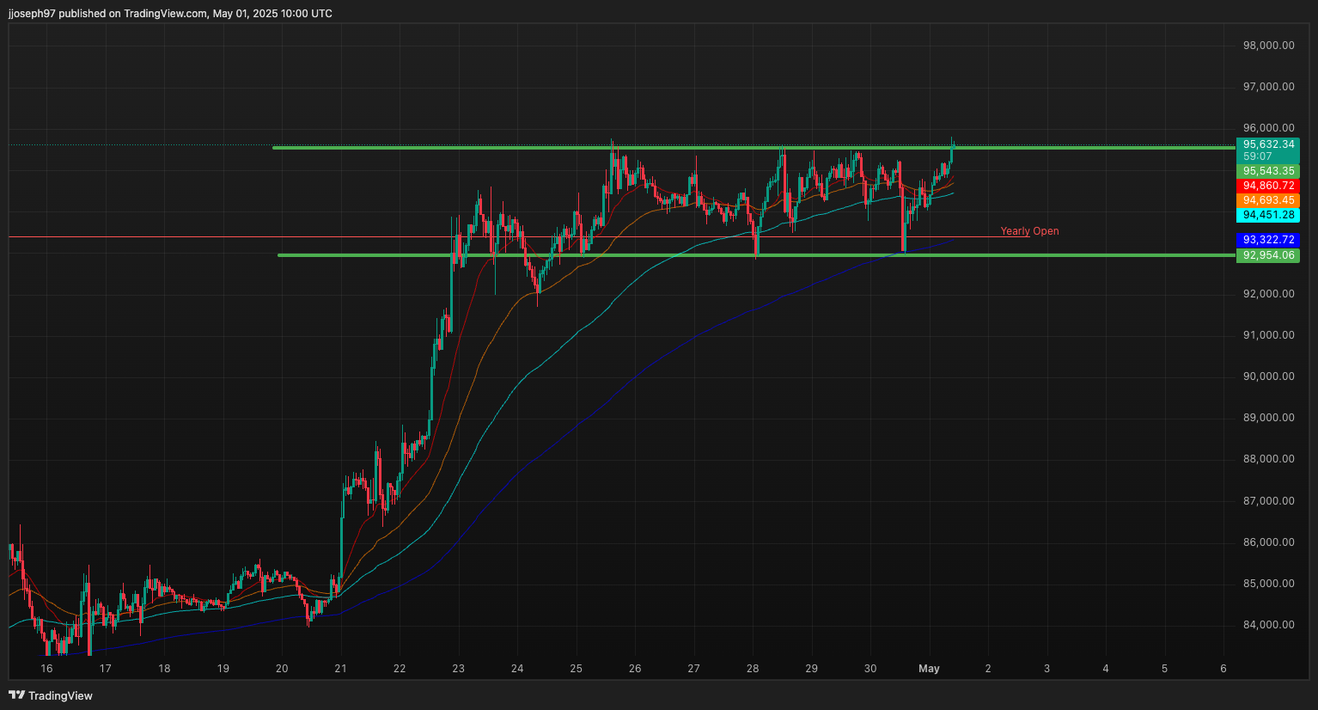
Task: Select the orange moving average label 94,693.45
Action: click(x=1268, y=200)
